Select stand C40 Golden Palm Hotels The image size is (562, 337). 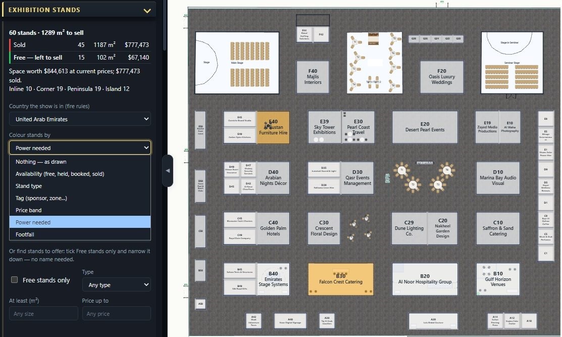click(273, 228)
